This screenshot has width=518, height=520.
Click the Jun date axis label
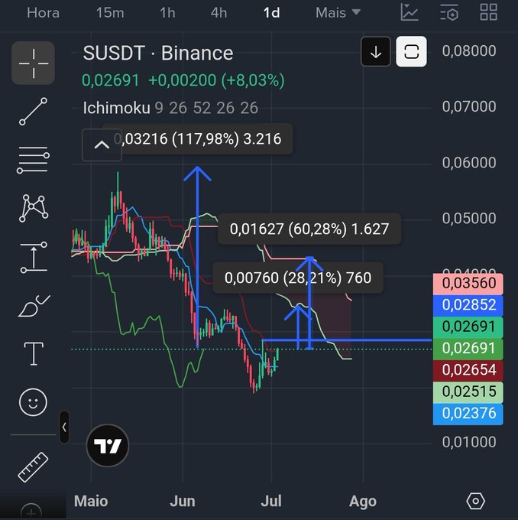pos(183,501)
